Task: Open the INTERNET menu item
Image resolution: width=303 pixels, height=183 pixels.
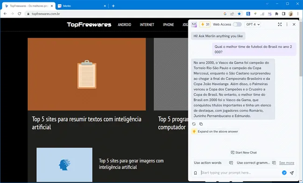Action: coord(147,25)
